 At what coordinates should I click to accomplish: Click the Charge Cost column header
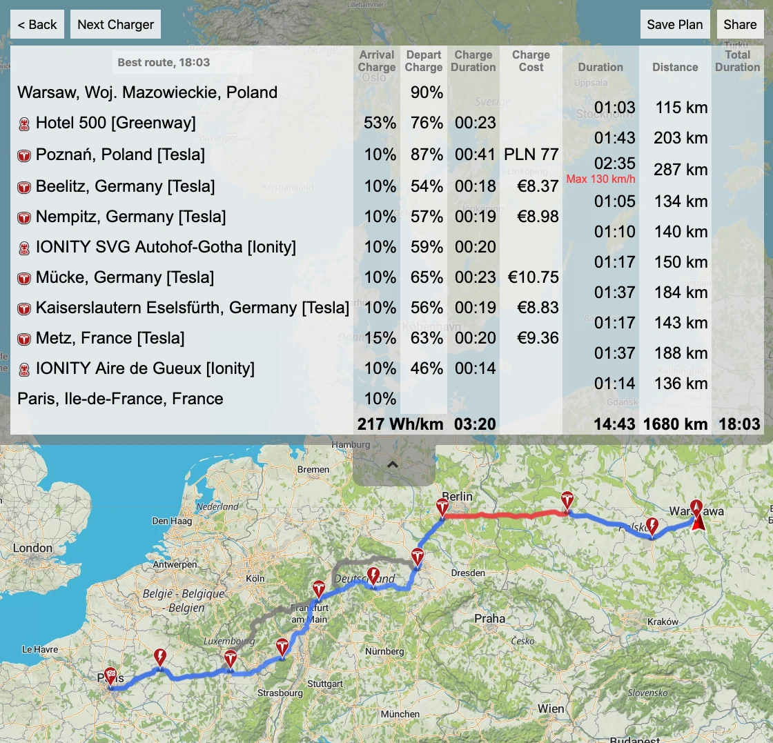pos(531,61)
